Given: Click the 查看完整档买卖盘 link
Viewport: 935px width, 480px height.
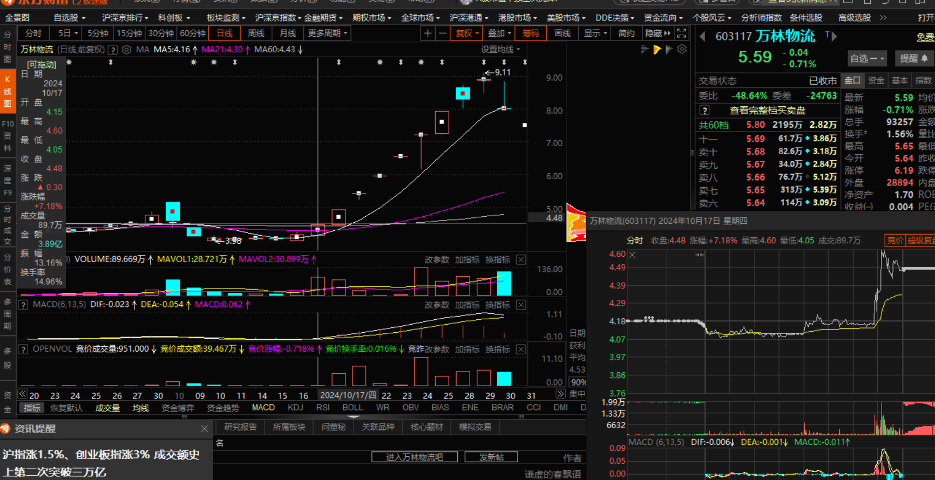Looking at the screenshot, I should (767, 111).
